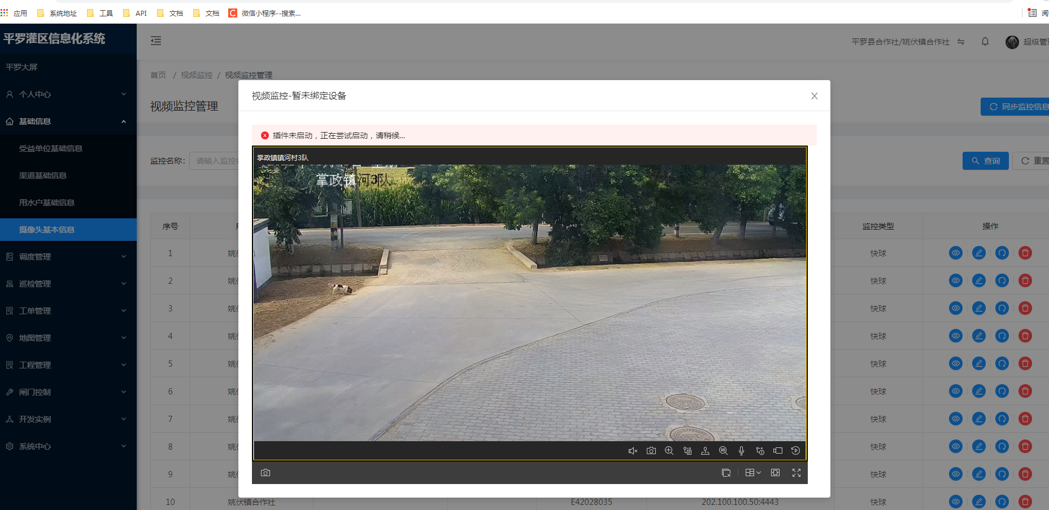This screenshot has width=1049, height=510.
Task: Click row 5 circular refresh icon
Action: [x=1002, y=363]
